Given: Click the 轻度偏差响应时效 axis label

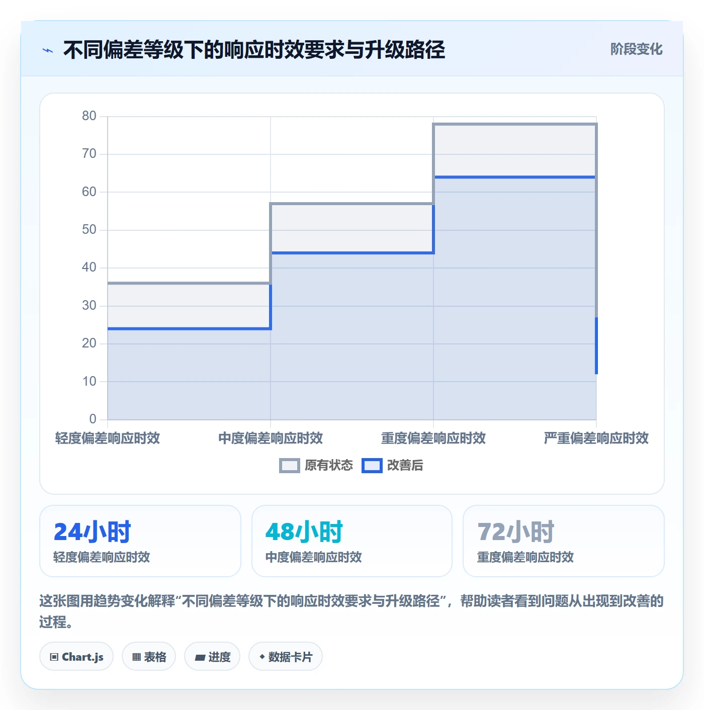Looking at the screenshot, I should click(x=108, y=438).
